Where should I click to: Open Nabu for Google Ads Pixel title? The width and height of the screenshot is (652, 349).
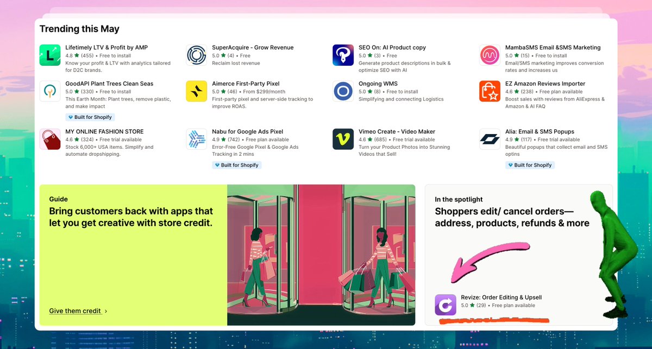click(x=247, y=132)
